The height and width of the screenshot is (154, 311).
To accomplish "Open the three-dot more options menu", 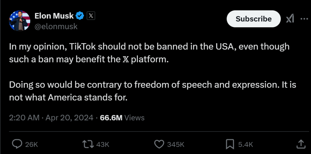I will (304, 19).
